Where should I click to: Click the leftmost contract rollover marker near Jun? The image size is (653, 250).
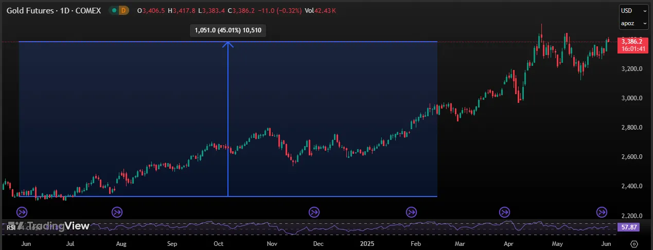click(22, 211)
